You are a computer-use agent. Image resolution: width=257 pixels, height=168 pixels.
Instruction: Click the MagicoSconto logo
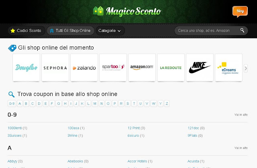127,11
